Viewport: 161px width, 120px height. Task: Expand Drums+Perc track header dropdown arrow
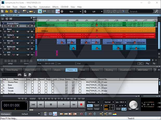coord(34,24)
